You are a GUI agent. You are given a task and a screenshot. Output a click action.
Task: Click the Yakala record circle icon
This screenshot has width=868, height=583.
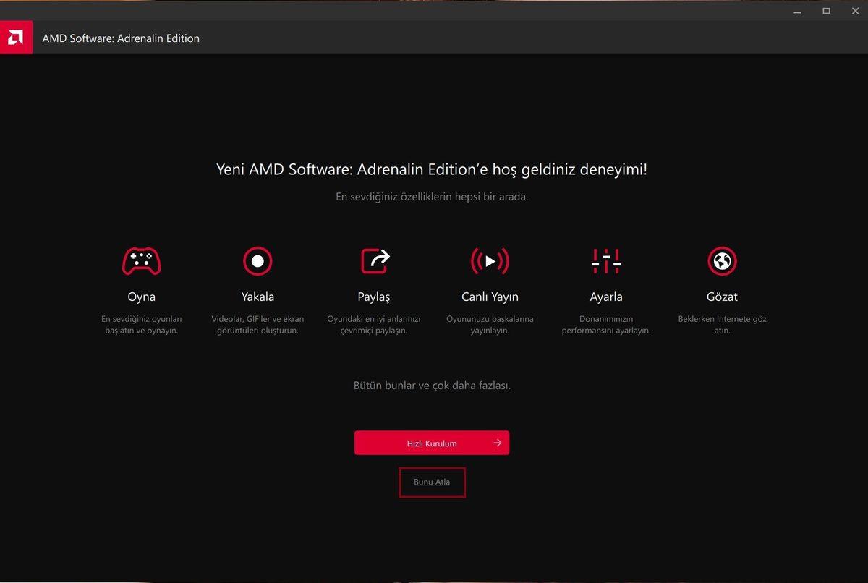tap(258, 261)
